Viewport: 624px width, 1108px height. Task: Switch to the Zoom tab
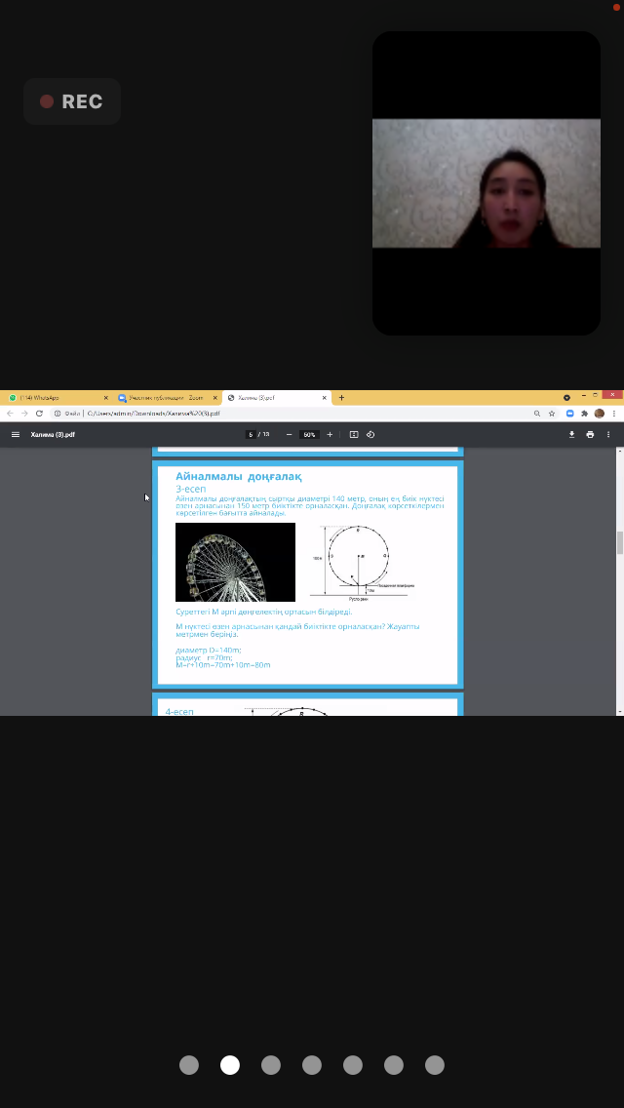(166, 398)
